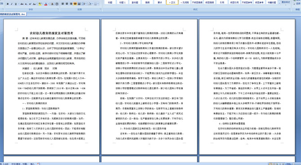Apply Italic formatting

coord(12,4)
